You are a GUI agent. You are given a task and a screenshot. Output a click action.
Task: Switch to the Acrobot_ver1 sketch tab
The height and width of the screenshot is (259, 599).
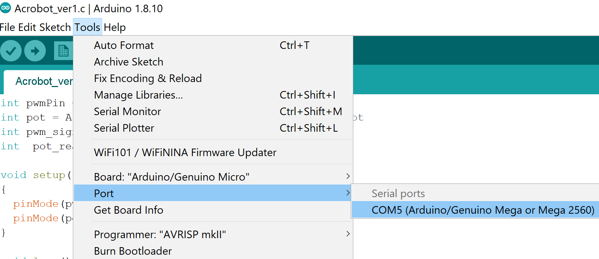(x=39, y=82)
